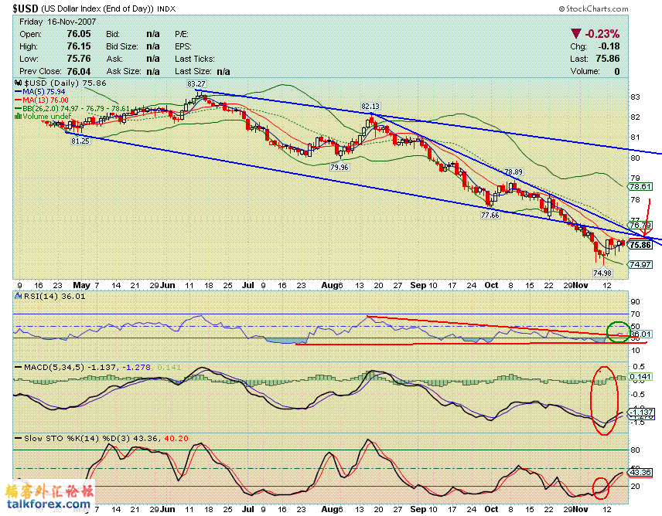The height and width of the screenshot is (516, 662).
Task: Click the 43.36 stochastic axis tag
Action: pyautogui.click(x=640, y=472)
